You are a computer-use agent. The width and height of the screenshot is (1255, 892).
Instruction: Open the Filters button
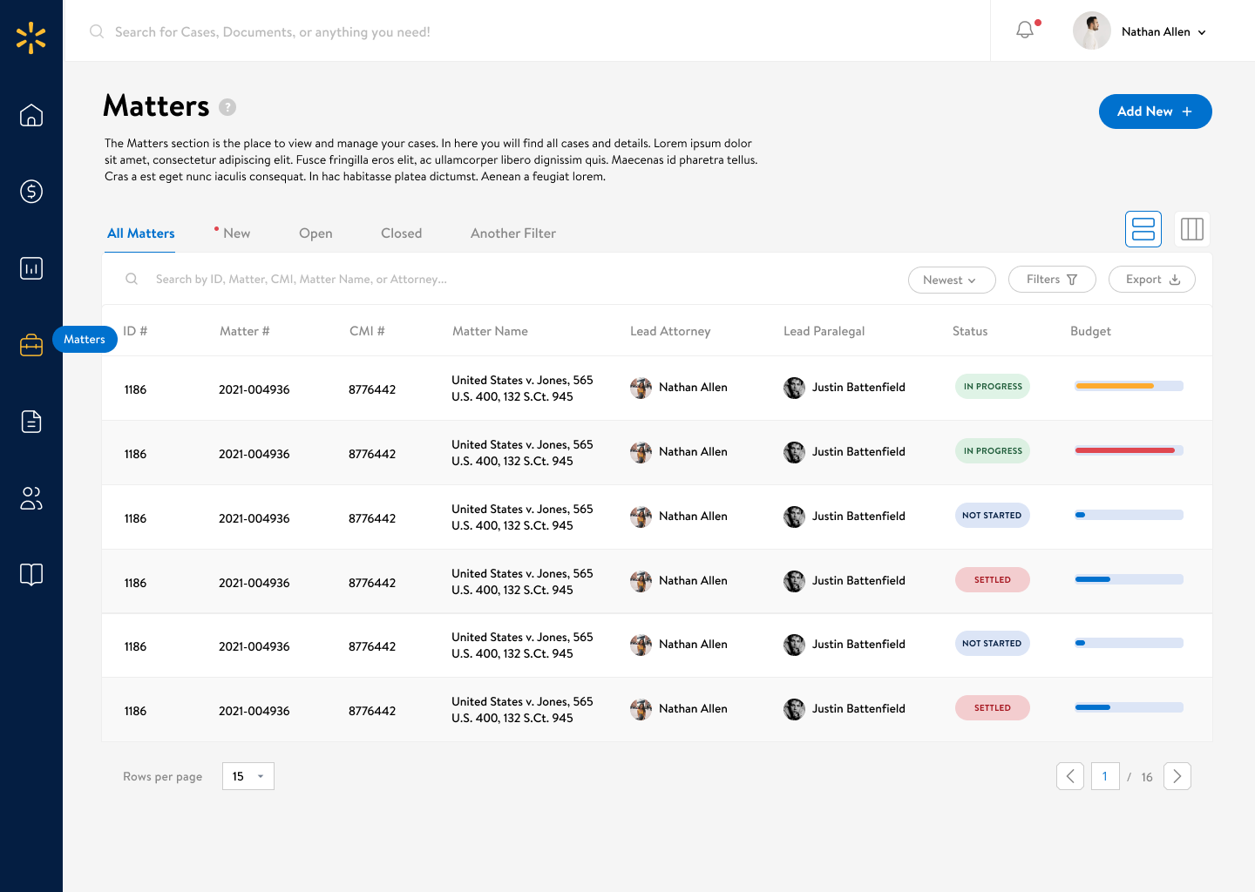(1052, 280)
